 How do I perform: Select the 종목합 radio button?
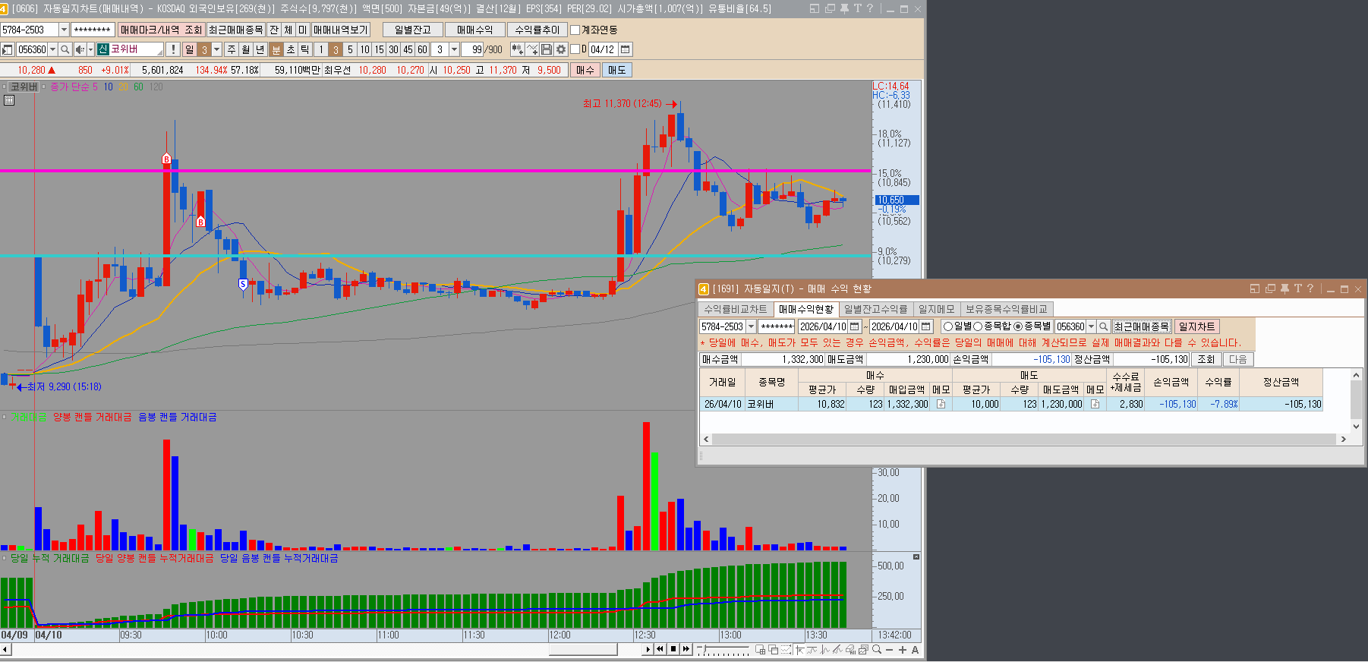pos(978,326)
